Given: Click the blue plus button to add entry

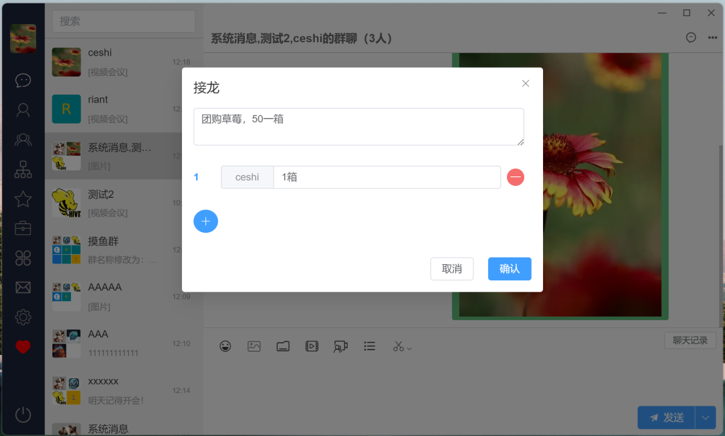Looking at the screenshot, I should click(x=205, y=221).
